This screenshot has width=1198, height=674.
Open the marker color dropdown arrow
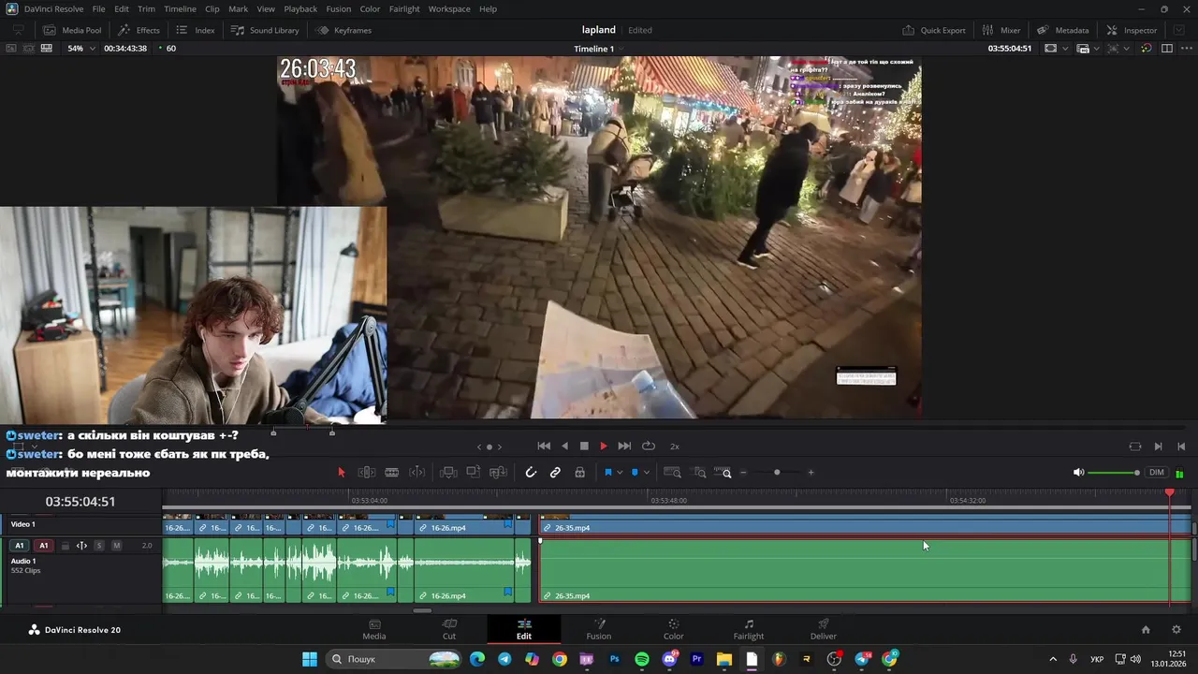coord(646,473)
